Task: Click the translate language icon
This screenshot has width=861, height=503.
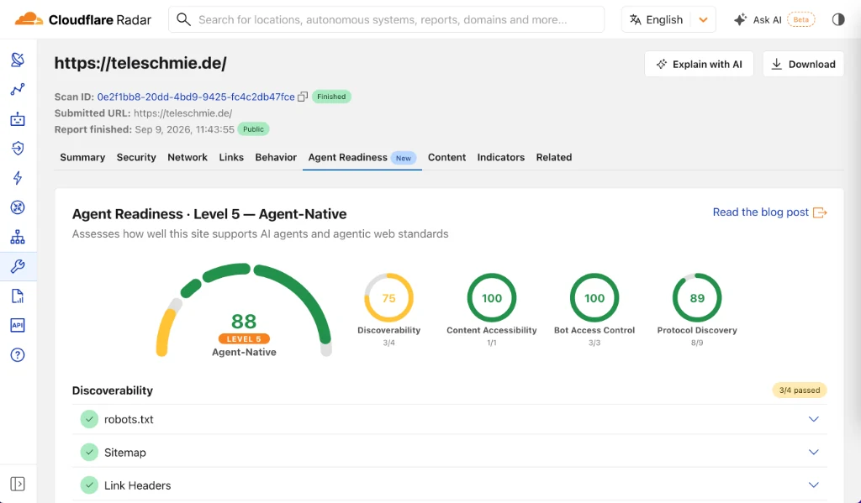Action: point(636,20)
